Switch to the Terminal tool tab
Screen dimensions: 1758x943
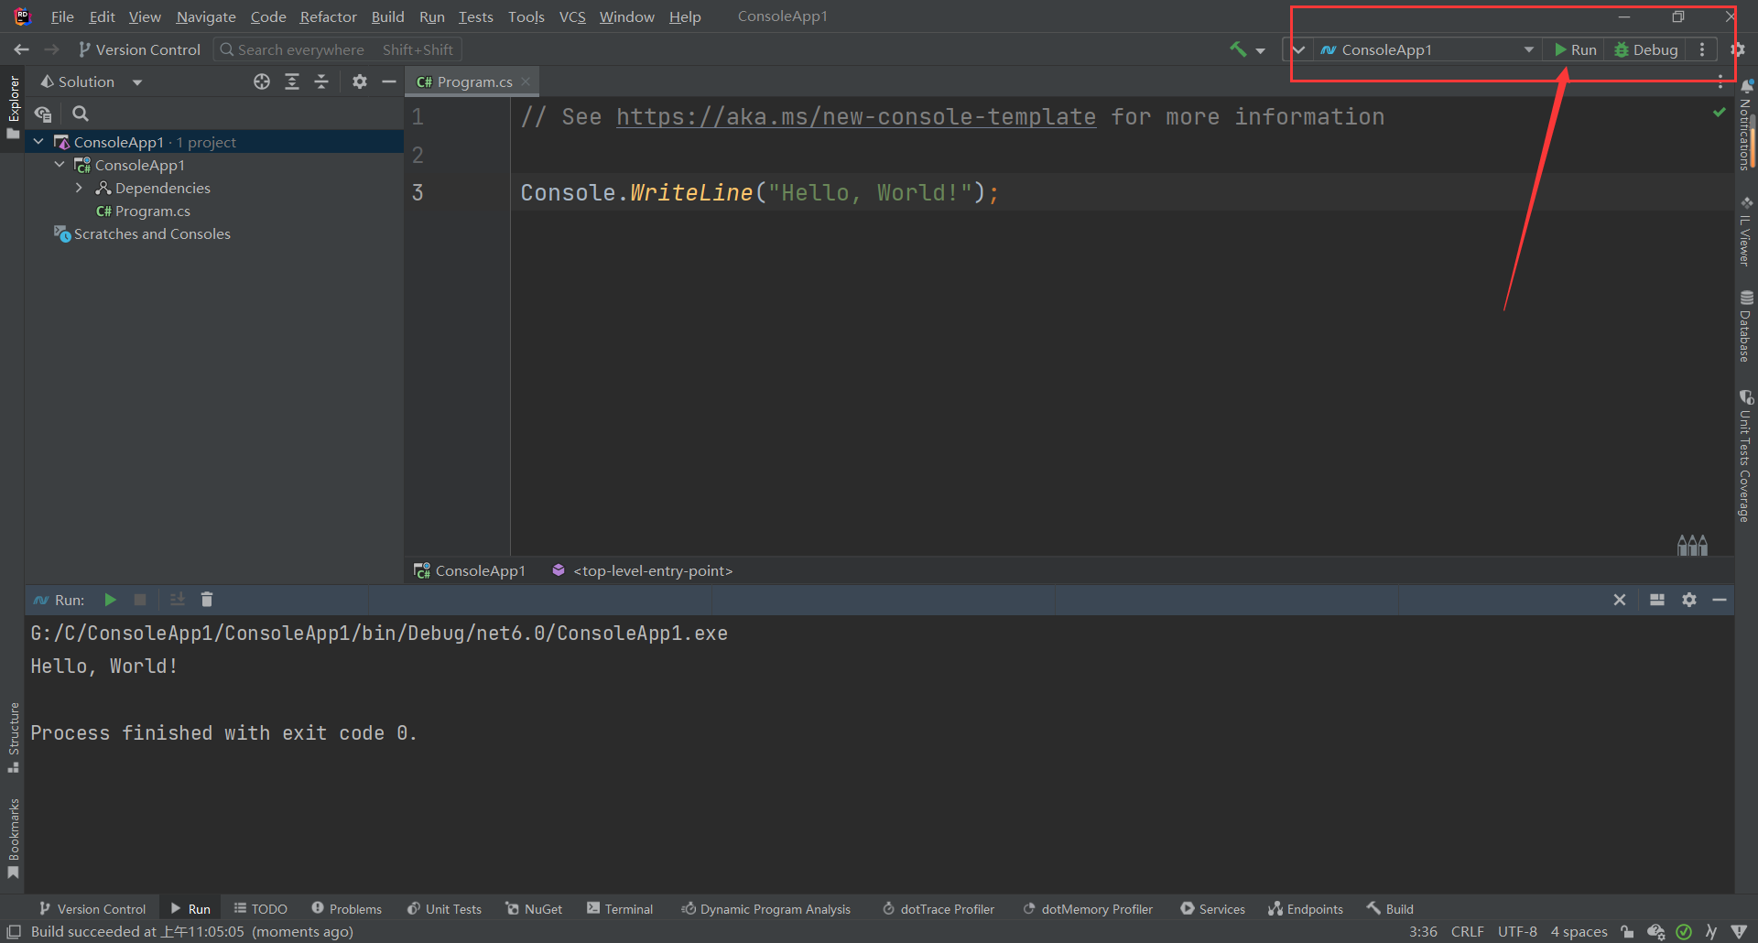click(x=620, y=909)
